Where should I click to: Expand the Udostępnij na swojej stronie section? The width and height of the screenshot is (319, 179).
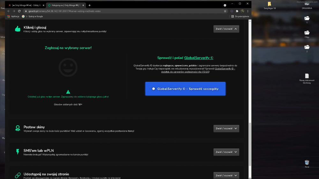click(226, 176)
